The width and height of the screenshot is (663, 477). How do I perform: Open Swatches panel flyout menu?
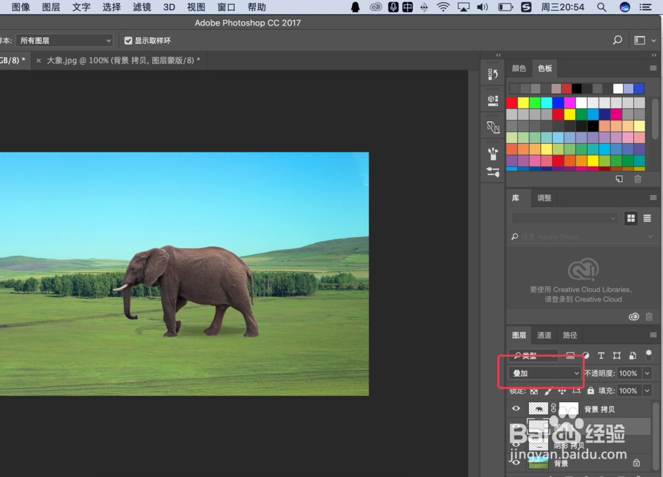pos(653,68)
